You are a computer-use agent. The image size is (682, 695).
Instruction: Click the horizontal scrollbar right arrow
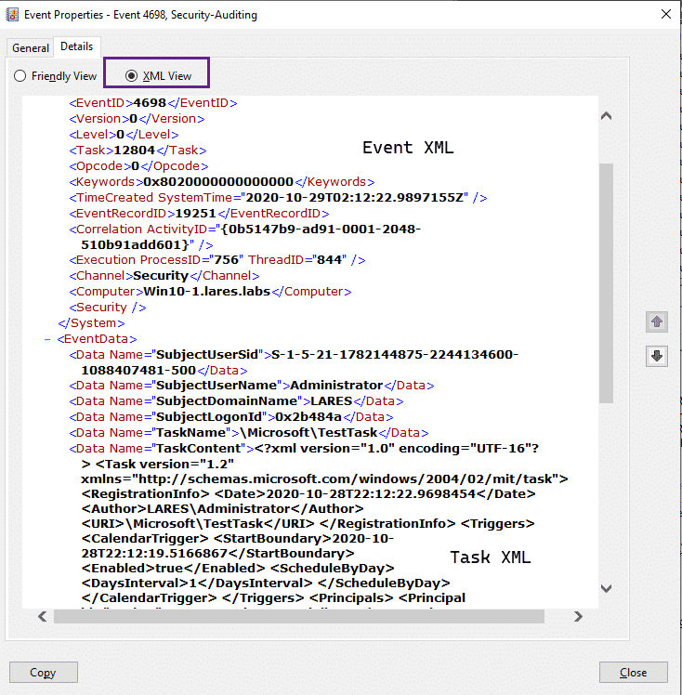coord(578,617)
